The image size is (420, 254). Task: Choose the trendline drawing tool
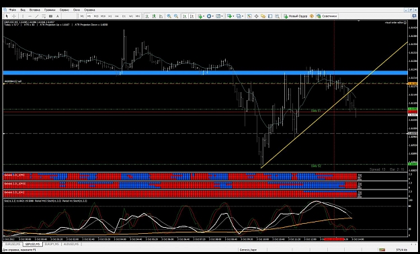[x=37, y=16]
